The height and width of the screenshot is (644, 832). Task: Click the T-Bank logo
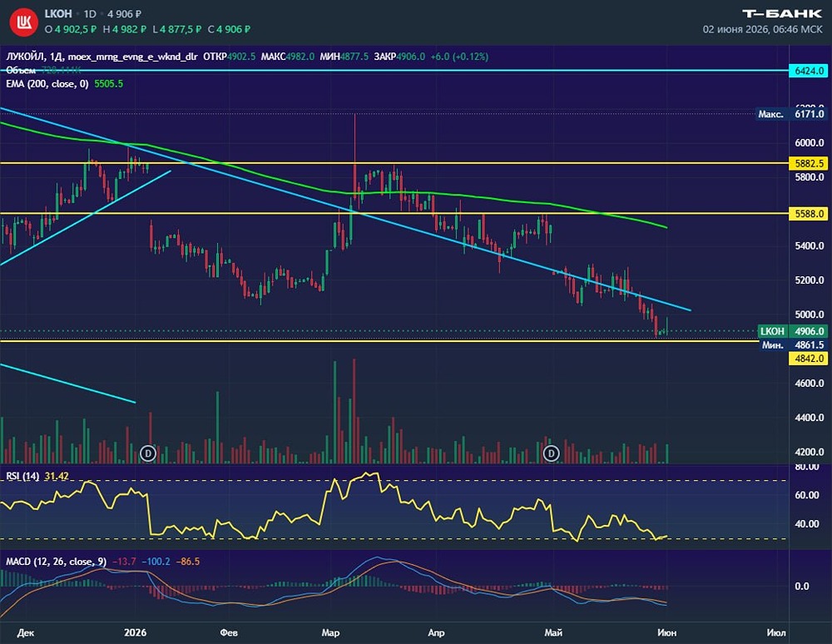[781, 13]
